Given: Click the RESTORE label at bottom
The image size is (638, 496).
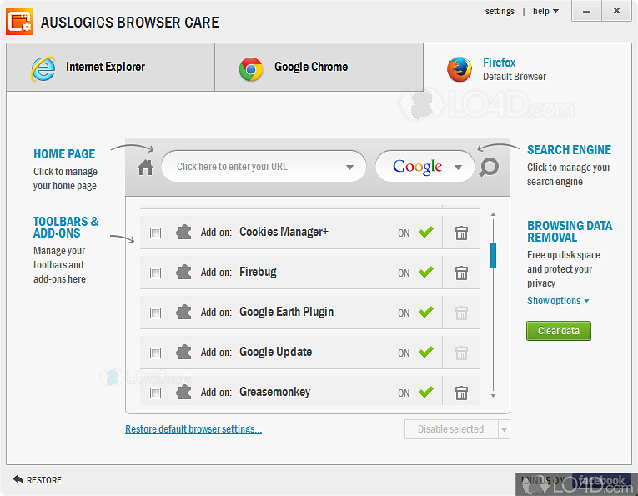Looking at the screenshot, I should point(44,480).
